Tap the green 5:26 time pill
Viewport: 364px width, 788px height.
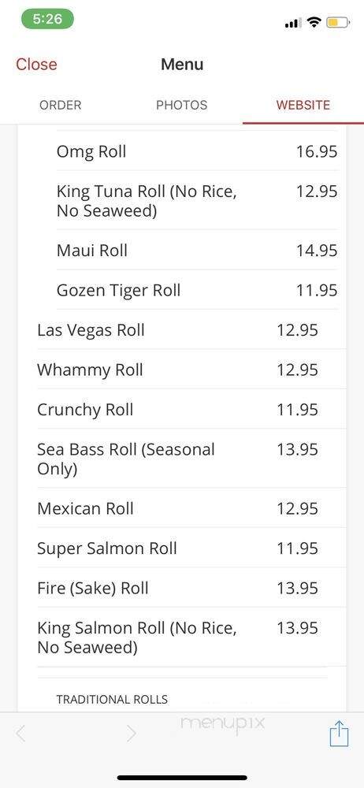pyautogui.click(x=47, y=19)
